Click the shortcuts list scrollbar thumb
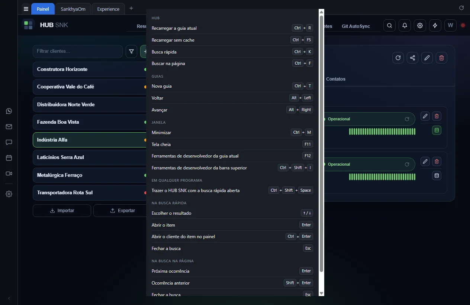 (322, 143)
